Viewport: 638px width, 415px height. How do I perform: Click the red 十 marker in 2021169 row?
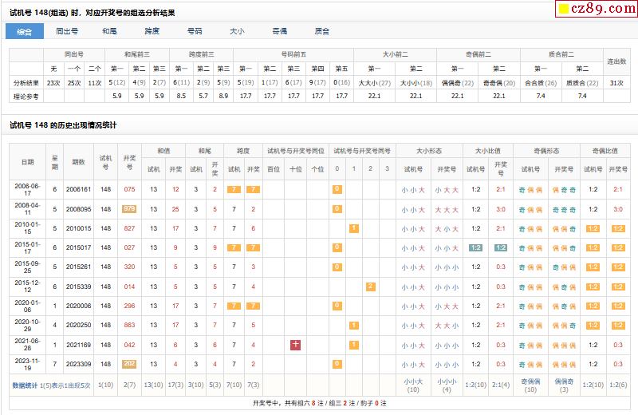point(295,345)
